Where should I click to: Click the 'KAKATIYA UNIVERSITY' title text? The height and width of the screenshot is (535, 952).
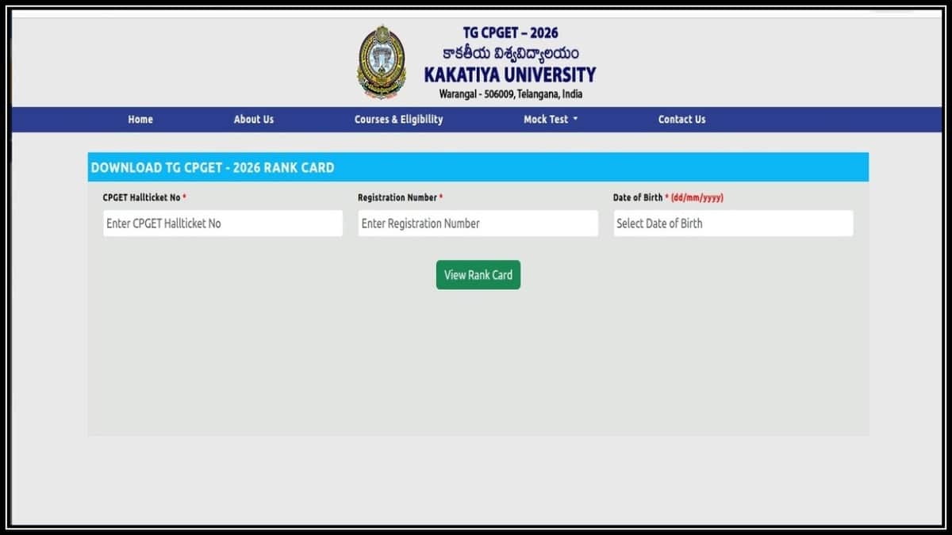pyautogui.click(x=509, y=75)
